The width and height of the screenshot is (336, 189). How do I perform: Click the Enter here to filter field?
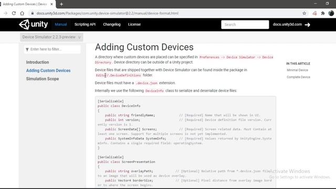click(x=52, y=49)
